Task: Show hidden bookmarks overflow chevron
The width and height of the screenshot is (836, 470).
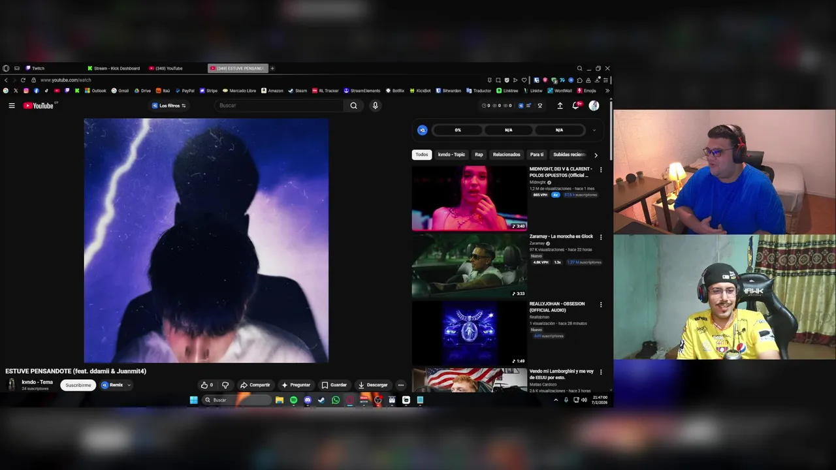Action: pyautogui.click(x=607, y=91)
